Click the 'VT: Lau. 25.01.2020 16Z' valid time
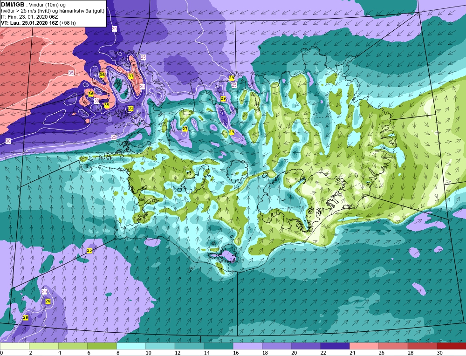Image resolution: width=466 pixels, height=356 pixels. coord(29,23)
